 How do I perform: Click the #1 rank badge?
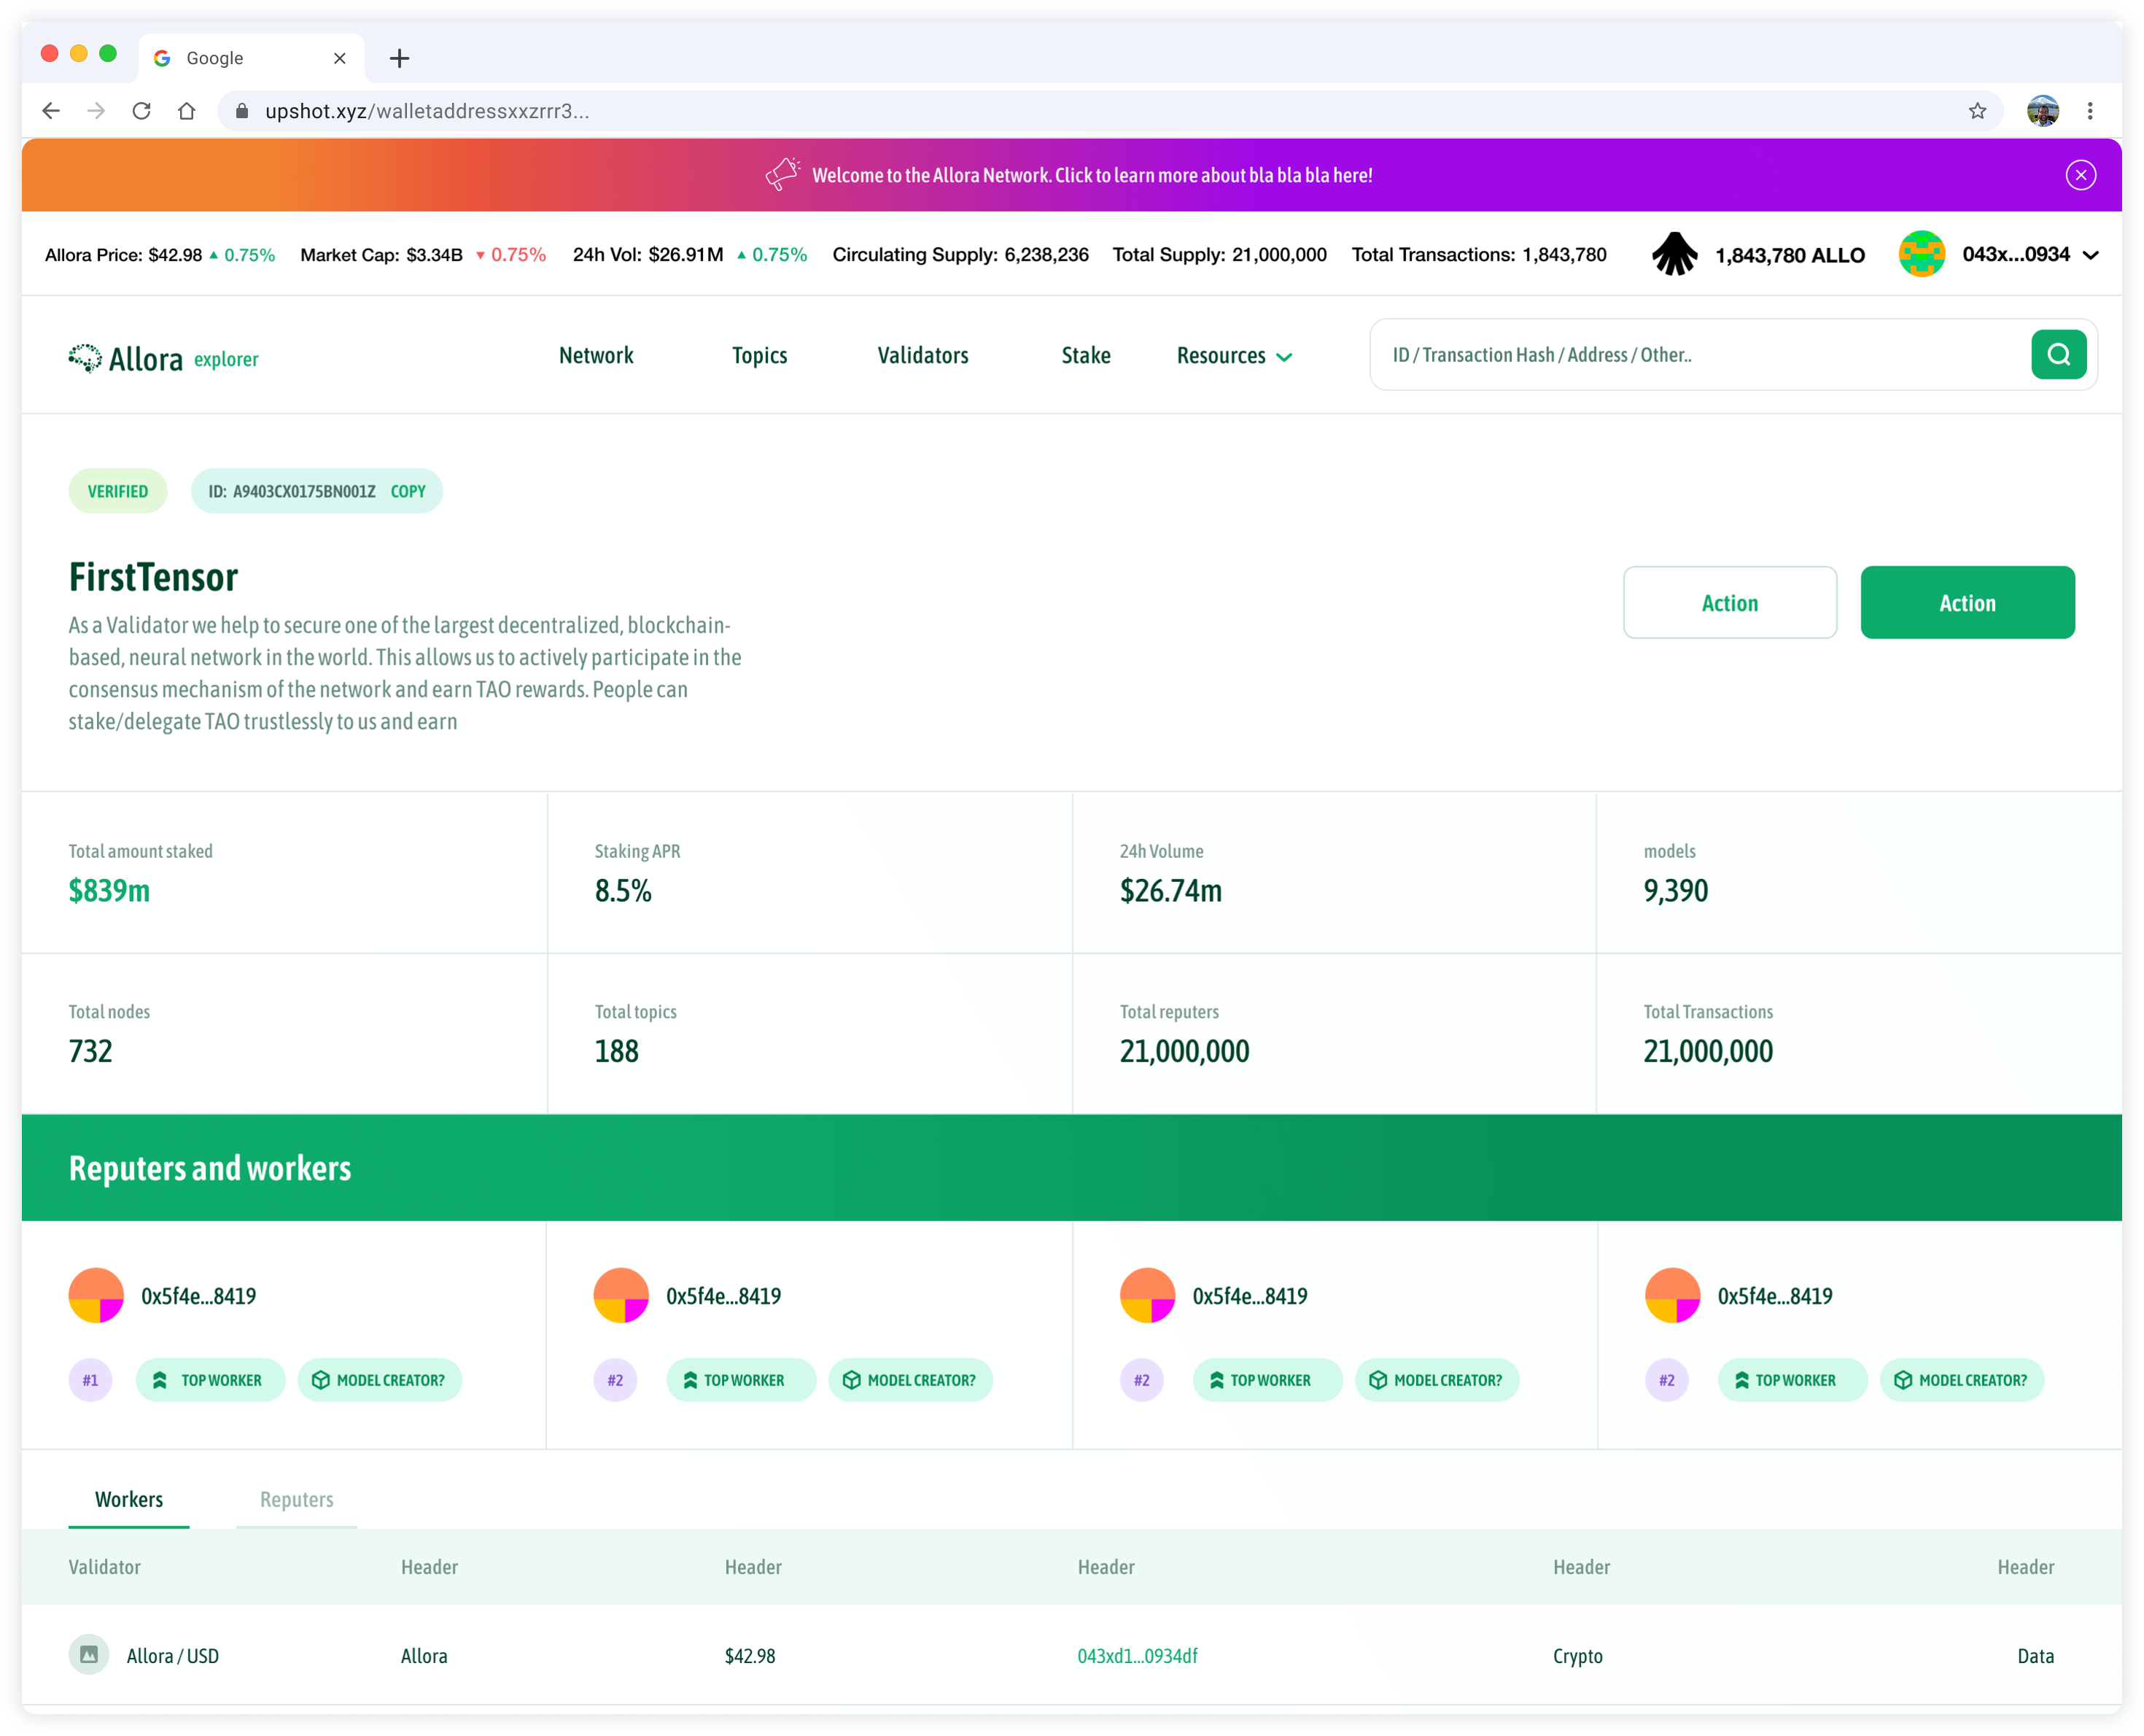pos(90,1380)
